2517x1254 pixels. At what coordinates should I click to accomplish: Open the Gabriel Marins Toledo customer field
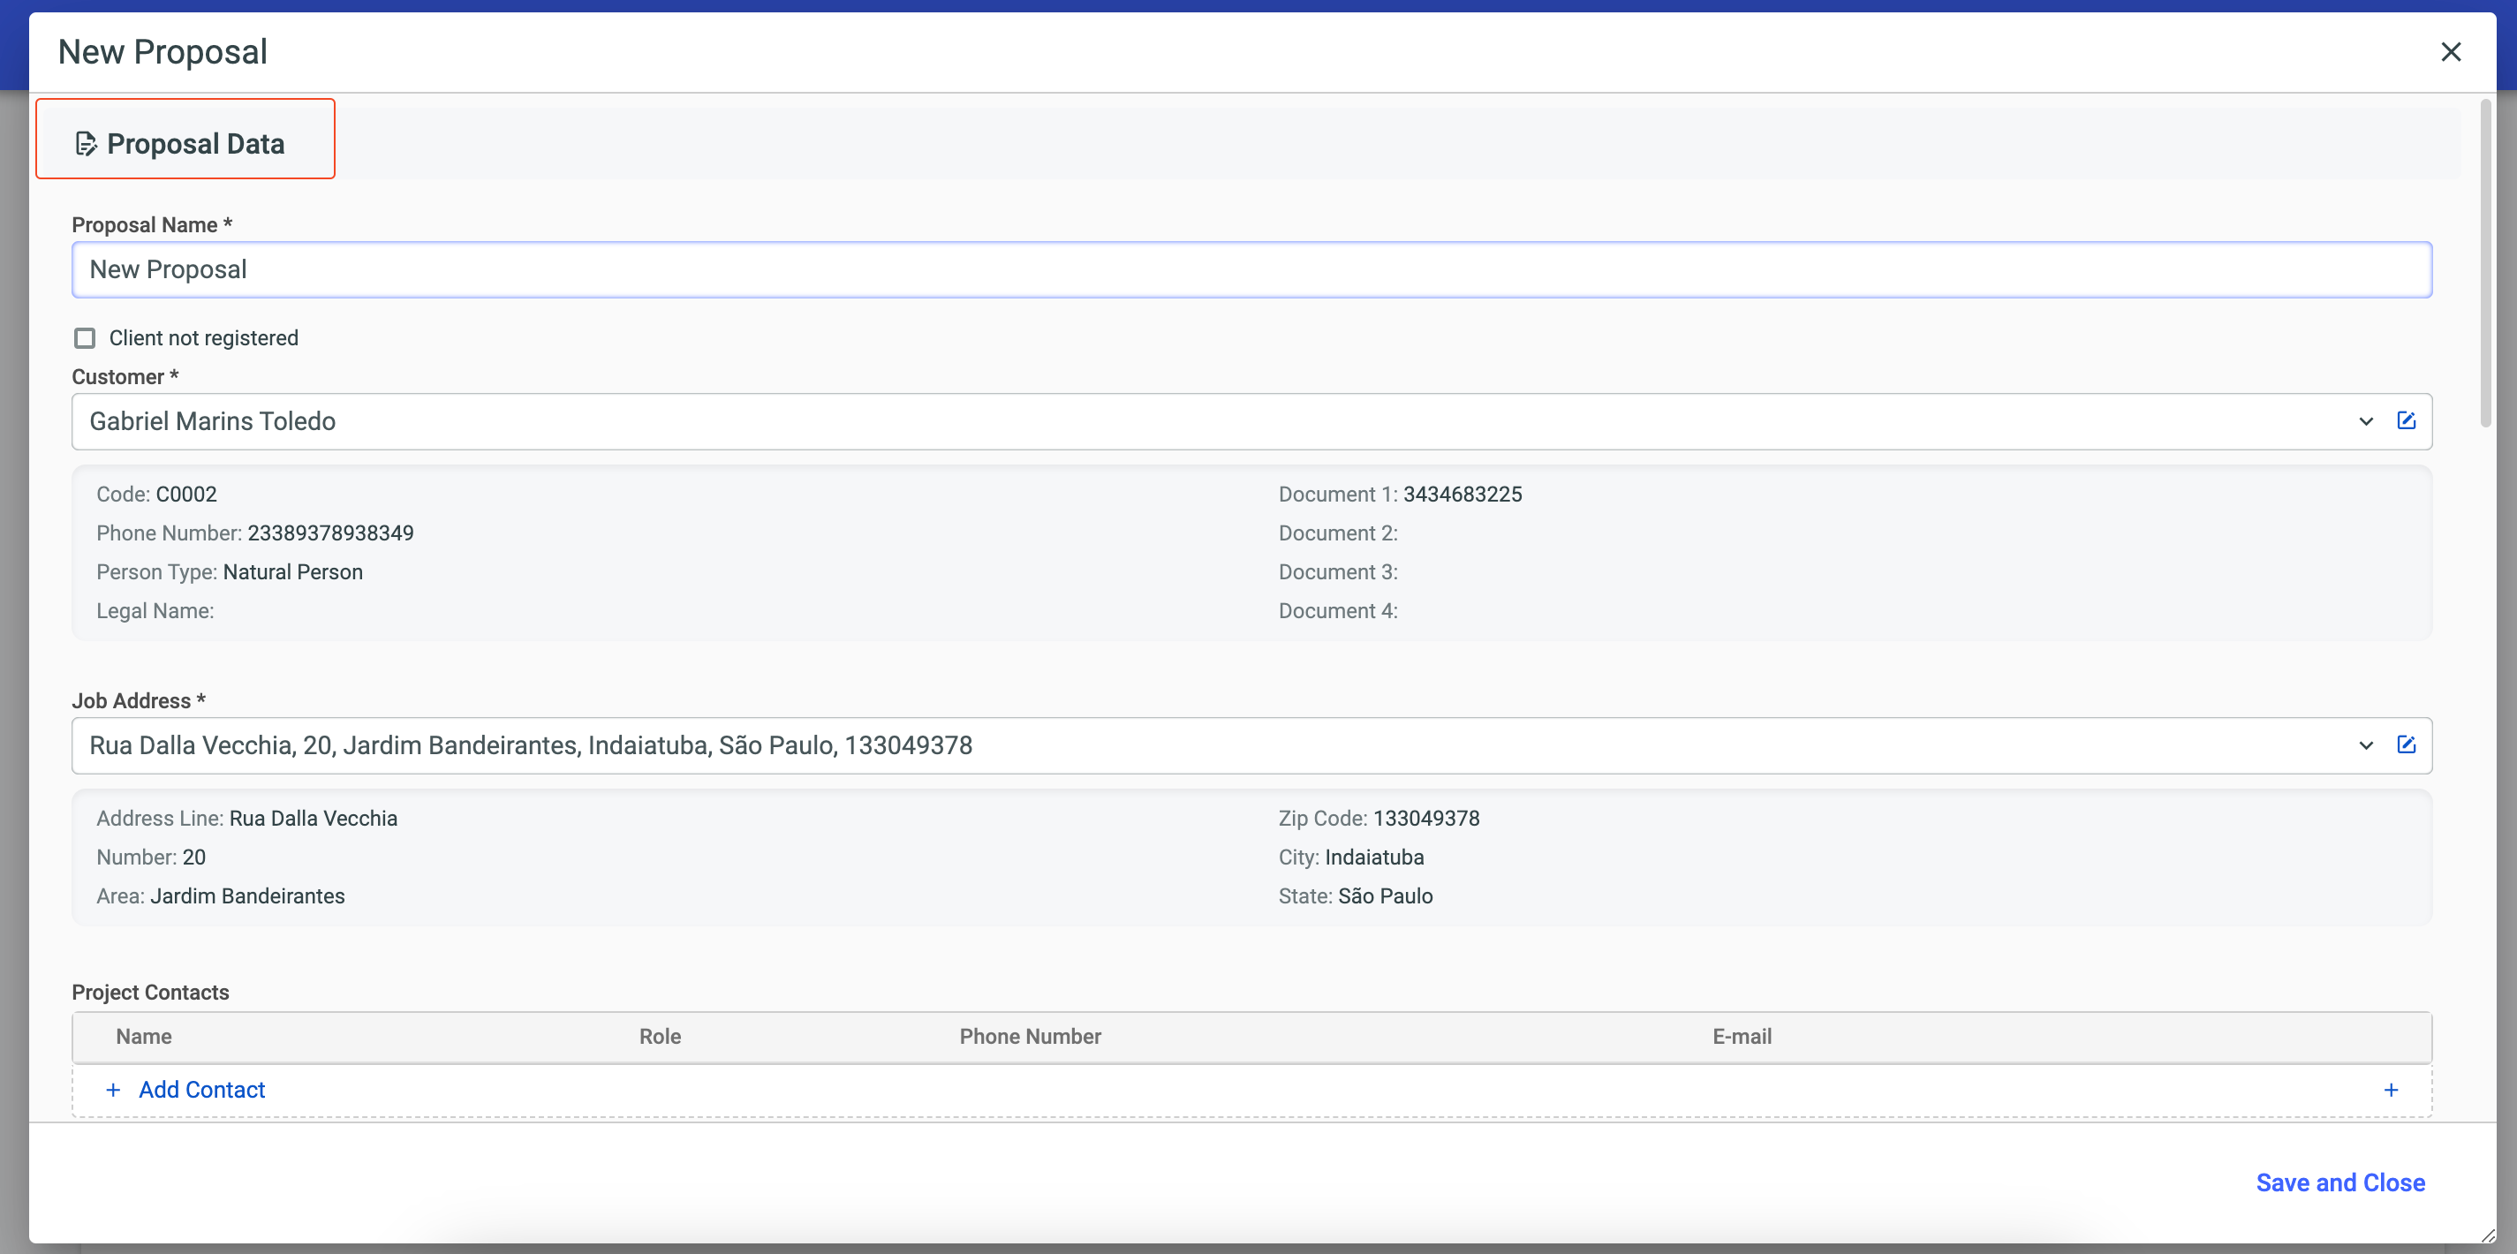click(1173, 421)
